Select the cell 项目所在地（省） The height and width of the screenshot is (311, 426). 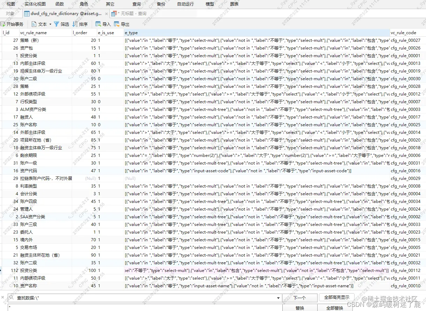[45, 140]
